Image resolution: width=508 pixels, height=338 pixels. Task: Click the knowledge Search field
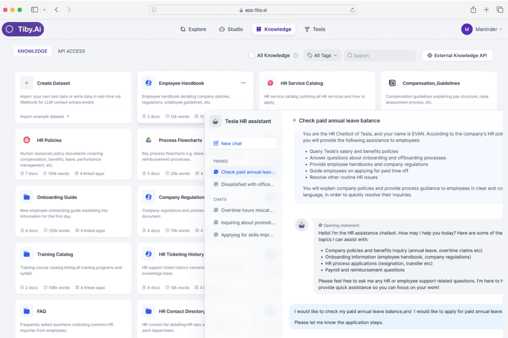tap(380, 56)
